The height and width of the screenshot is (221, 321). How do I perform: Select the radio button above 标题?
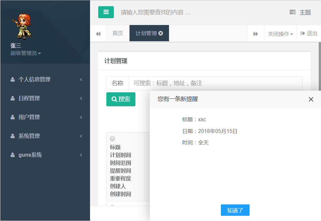[x=113, y=139]
